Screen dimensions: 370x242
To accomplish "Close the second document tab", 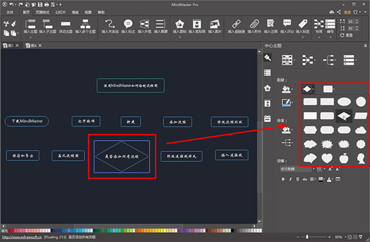I will pos(40,46).
